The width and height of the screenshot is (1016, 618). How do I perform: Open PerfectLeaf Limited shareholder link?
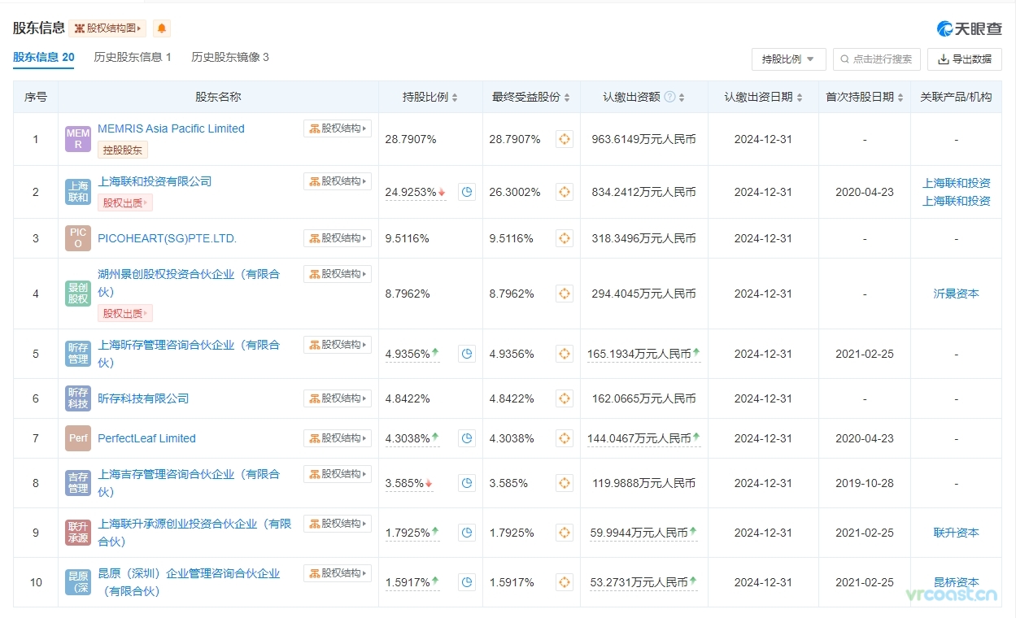[x=146, y=438]
